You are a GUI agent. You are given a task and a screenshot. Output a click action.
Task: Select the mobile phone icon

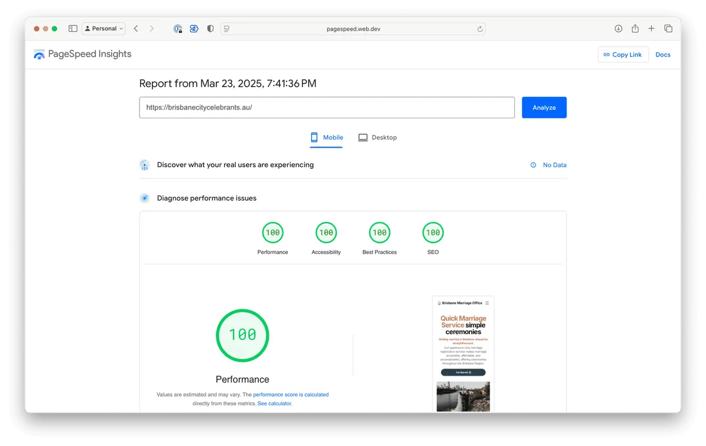(x=314, y=138)
